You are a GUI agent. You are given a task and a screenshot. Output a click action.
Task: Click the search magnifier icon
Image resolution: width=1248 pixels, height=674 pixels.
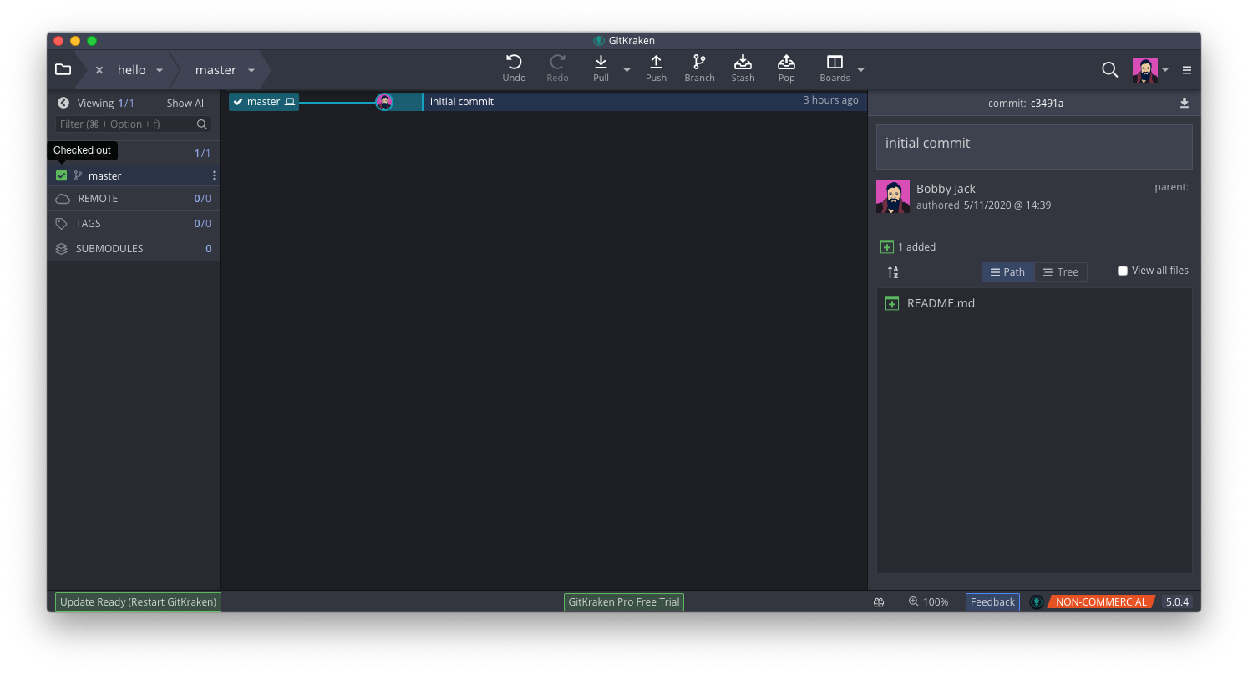[x=1109, y=70]
